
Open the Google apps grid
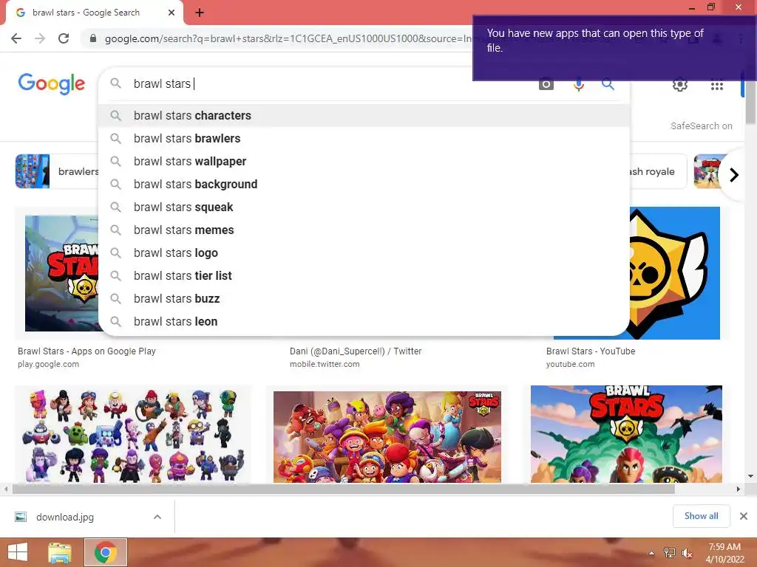(x=717, y=86)
